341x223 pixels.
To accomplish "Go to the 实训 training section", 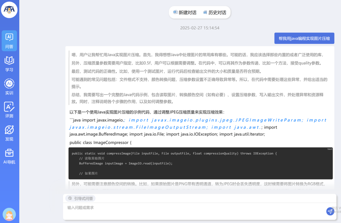I will coord(9,87).
